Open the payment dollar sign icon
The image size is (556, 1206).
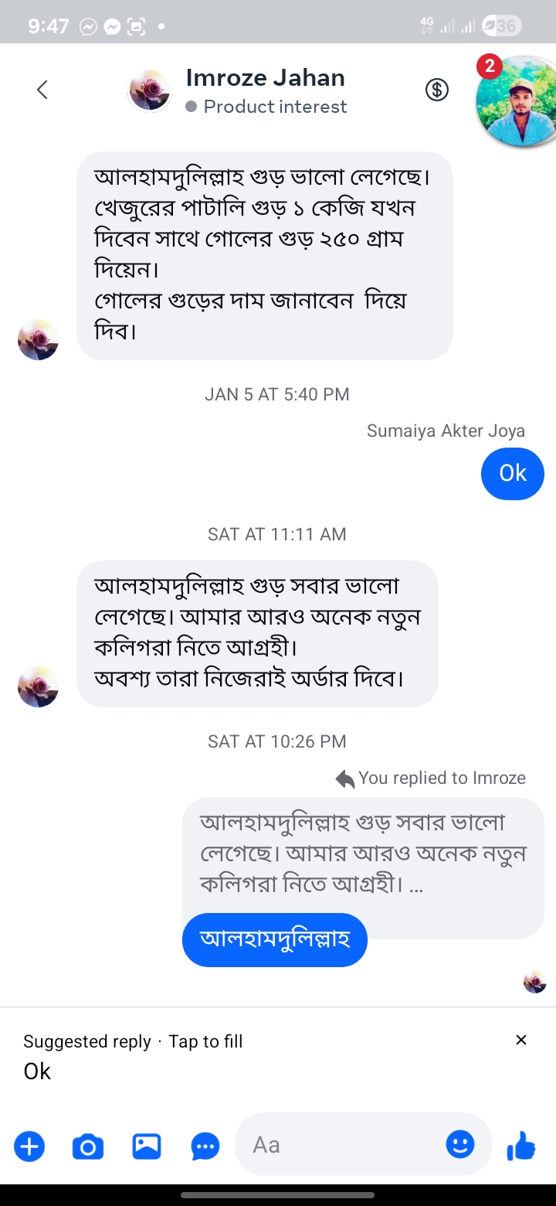[437, 90]
